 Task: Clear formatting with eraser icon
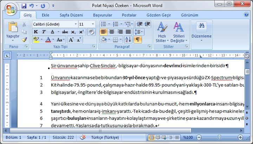click(91, 32)
